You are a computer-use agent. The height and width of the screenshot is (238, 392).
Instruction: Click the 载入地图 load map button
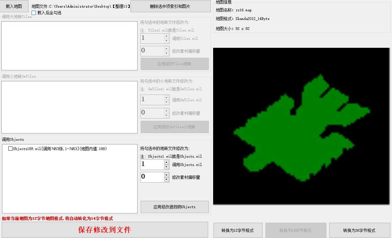[14, 6]
